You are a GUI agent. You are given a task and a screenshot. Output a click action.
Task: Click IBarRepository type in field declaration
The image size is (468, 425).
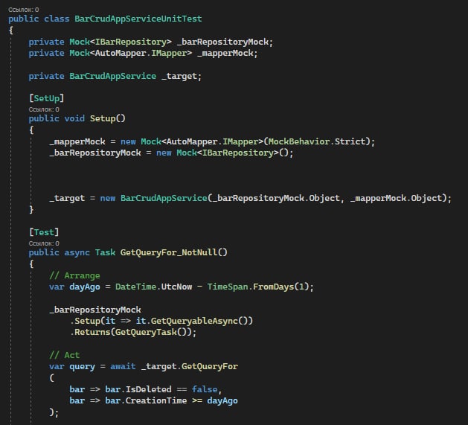tap(131, 42)
